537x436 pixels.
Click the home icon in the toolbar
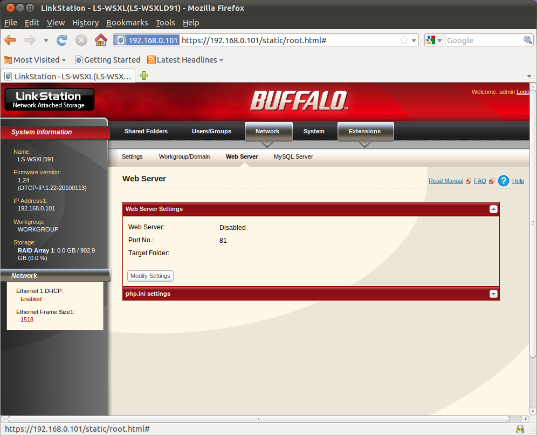point(101,40)
